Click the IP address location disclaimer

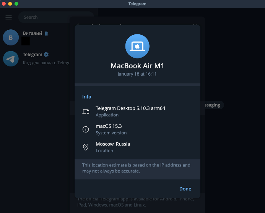pyautogui.click(x=136, y=168)
